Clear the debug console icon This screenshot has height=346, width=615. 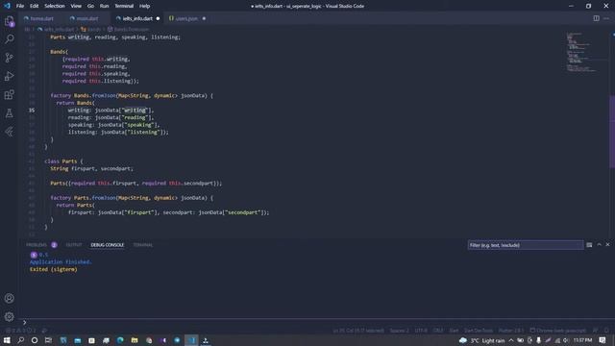(x=589, y=245)
